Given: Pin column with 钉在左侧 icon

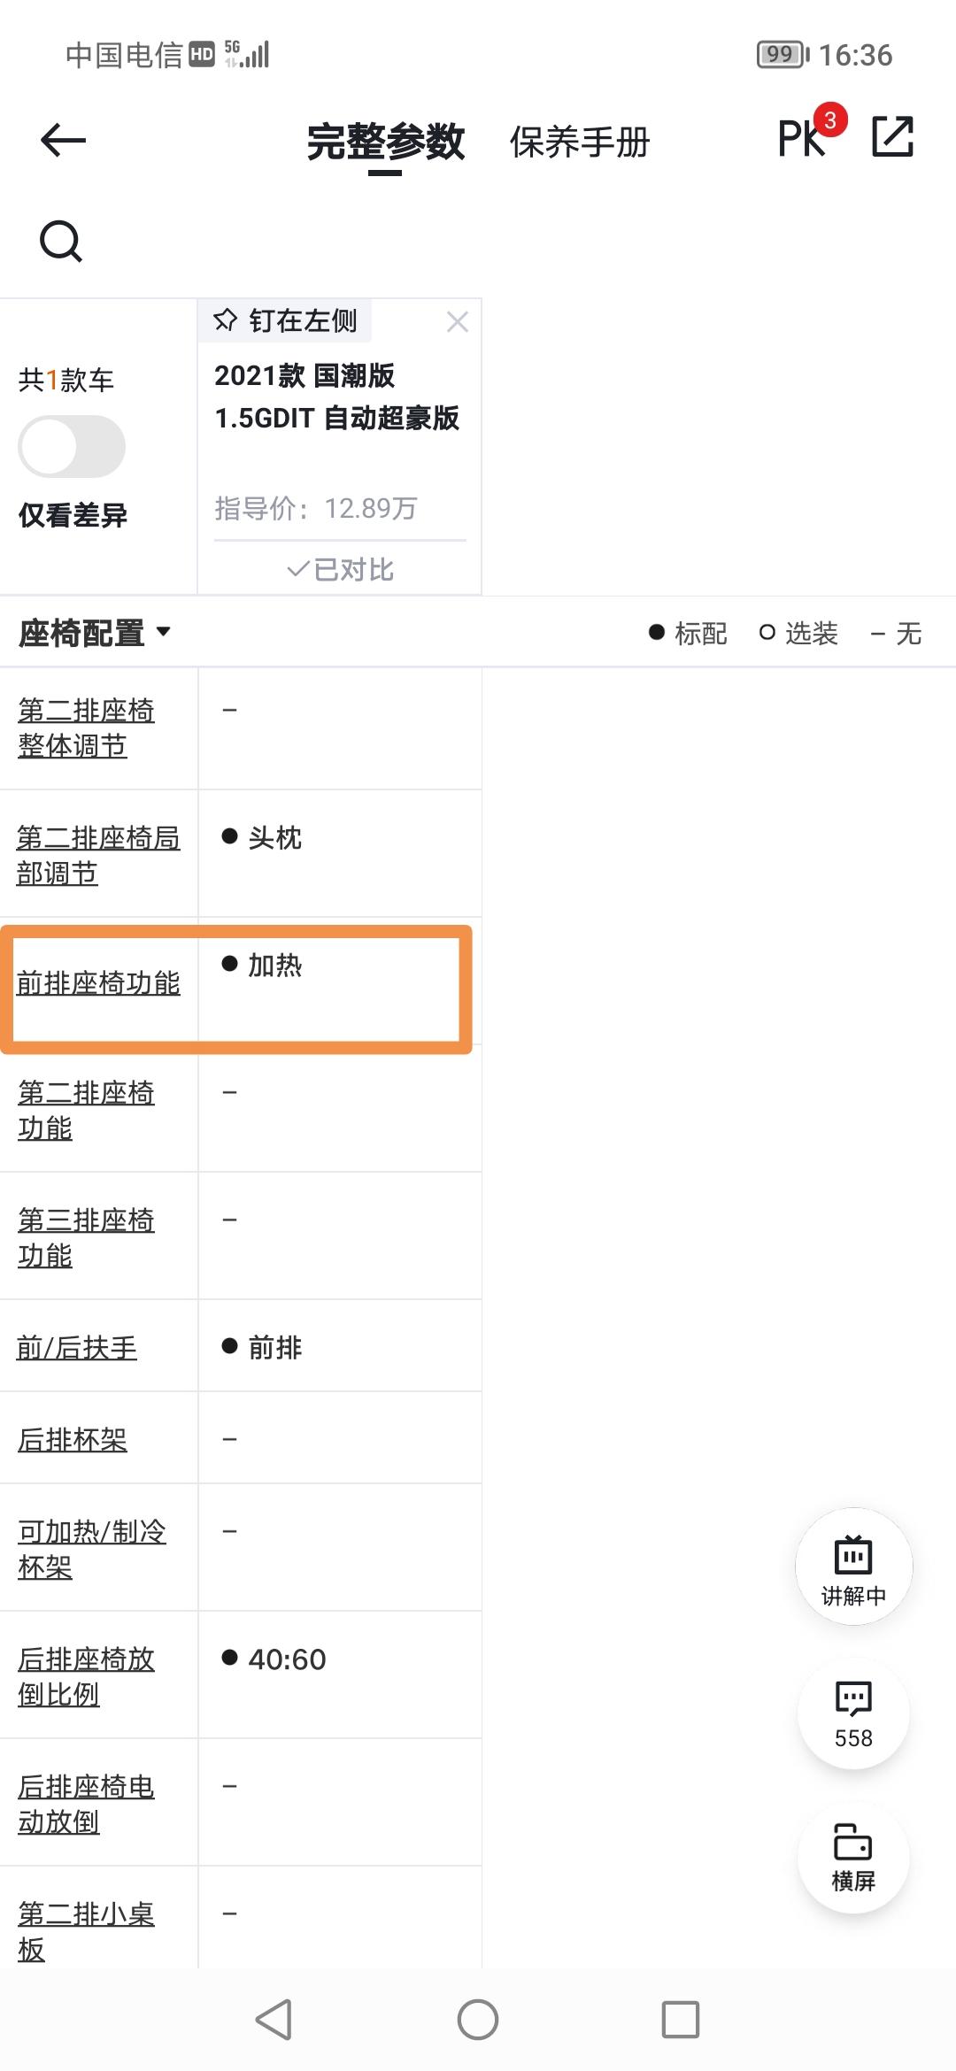Looking at the screenshot, I should pyautogui.click(x=285, y=320).
